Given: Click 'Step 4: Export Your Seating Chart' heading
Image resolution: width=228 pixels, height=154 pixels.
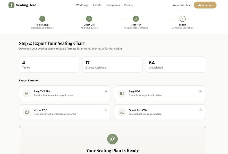Looking at the screenshot, I should (x=52, y=43).
